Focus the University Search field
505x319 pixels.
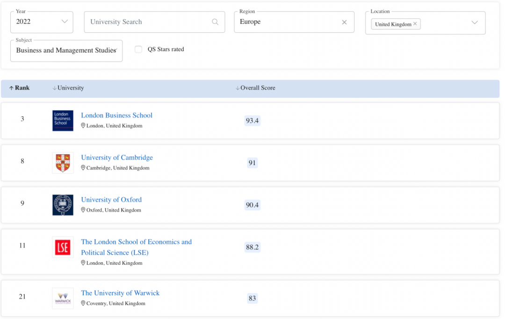click(x=155, y=22)
